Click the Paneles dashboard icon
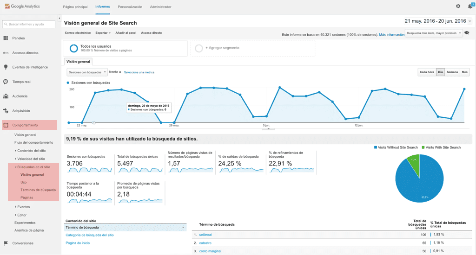This screenshot has height=255, width=476. click(6, 38)
